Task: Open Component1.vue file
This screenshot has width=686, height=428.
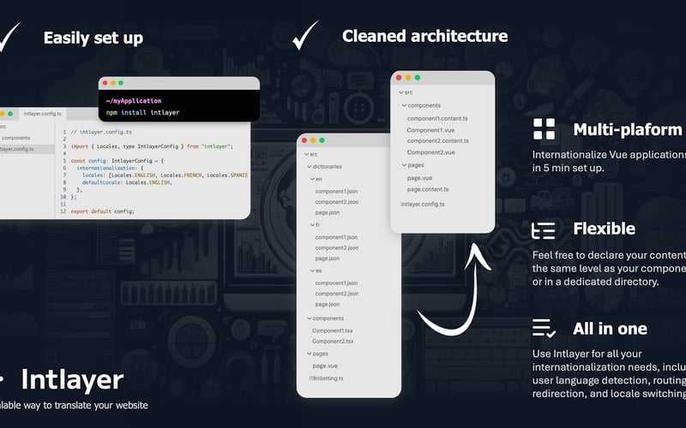Action: 430,130
